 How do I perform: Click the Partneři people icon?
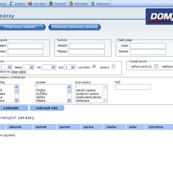51,3
